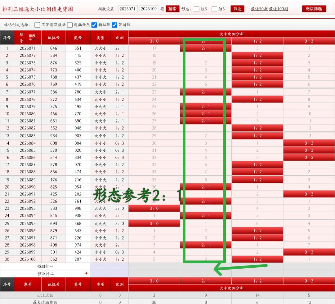Uncheck the 带折线 checkbox
The height and width of the screenshot is (304, 335).
coord(114,25)
